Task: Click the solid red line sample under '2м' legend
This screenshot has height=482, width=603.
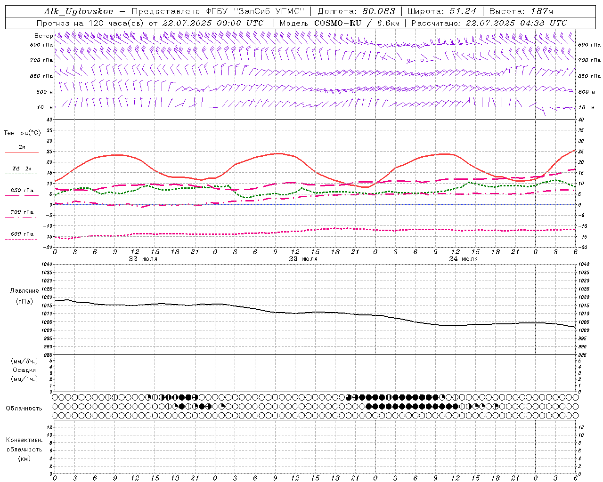Action: (x=22, y=153)
